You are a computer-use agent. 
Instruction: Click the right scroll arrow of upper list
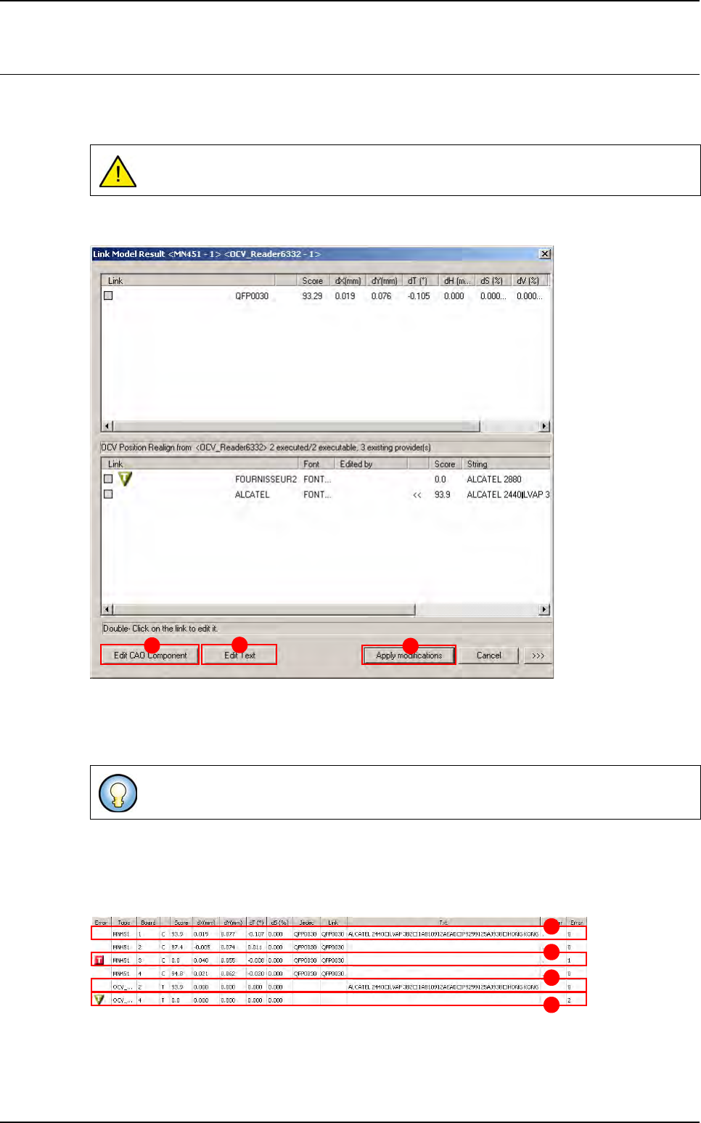(545, 426)
